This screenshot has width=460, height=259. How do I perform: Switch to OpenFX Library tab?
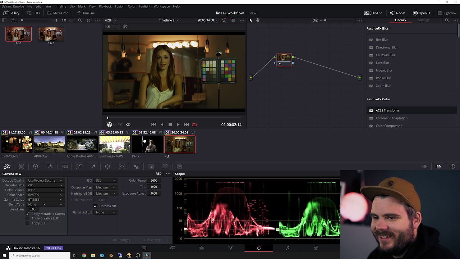point(400,20)
